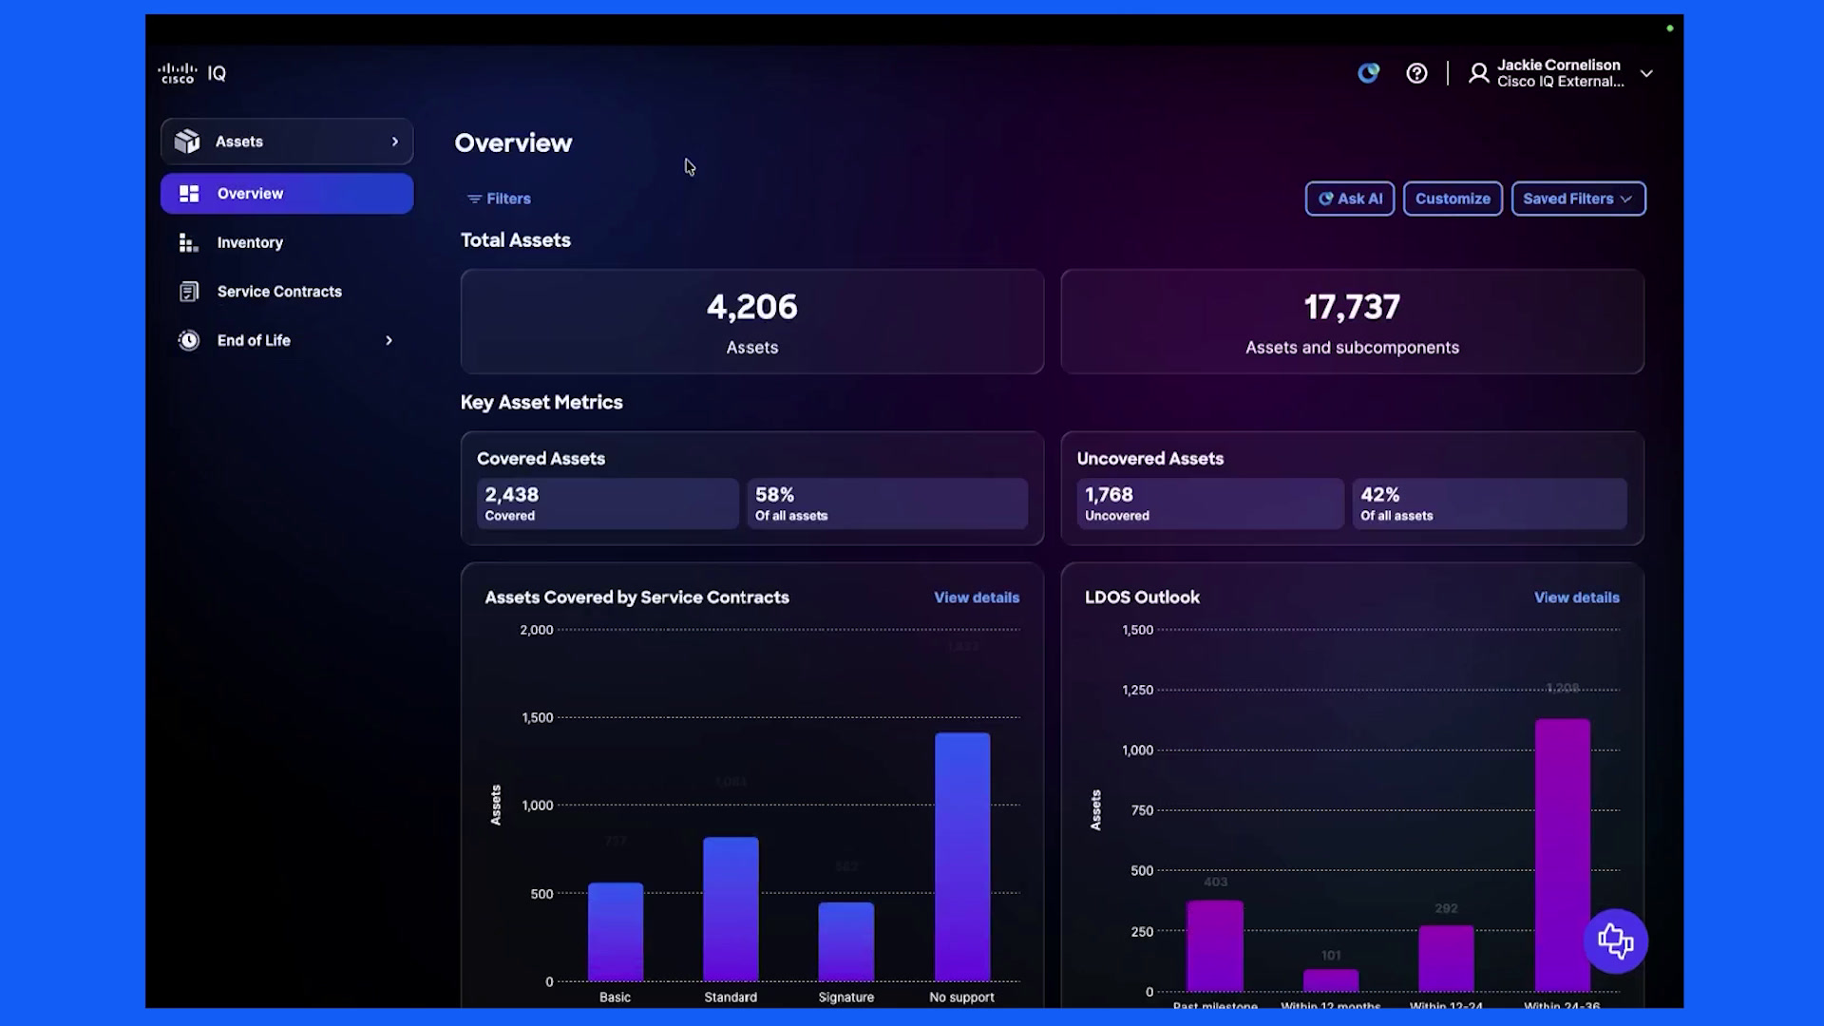Click the 4,206 Assets card
The height and width of the screenshot is (1026, 1824).
point(752,321)
